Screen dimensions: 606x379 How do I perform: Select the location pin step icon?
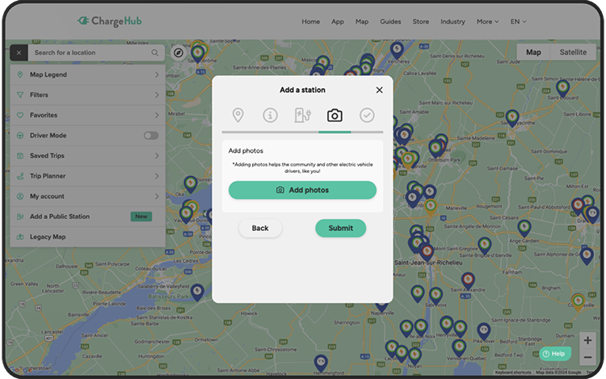[238, 115]
